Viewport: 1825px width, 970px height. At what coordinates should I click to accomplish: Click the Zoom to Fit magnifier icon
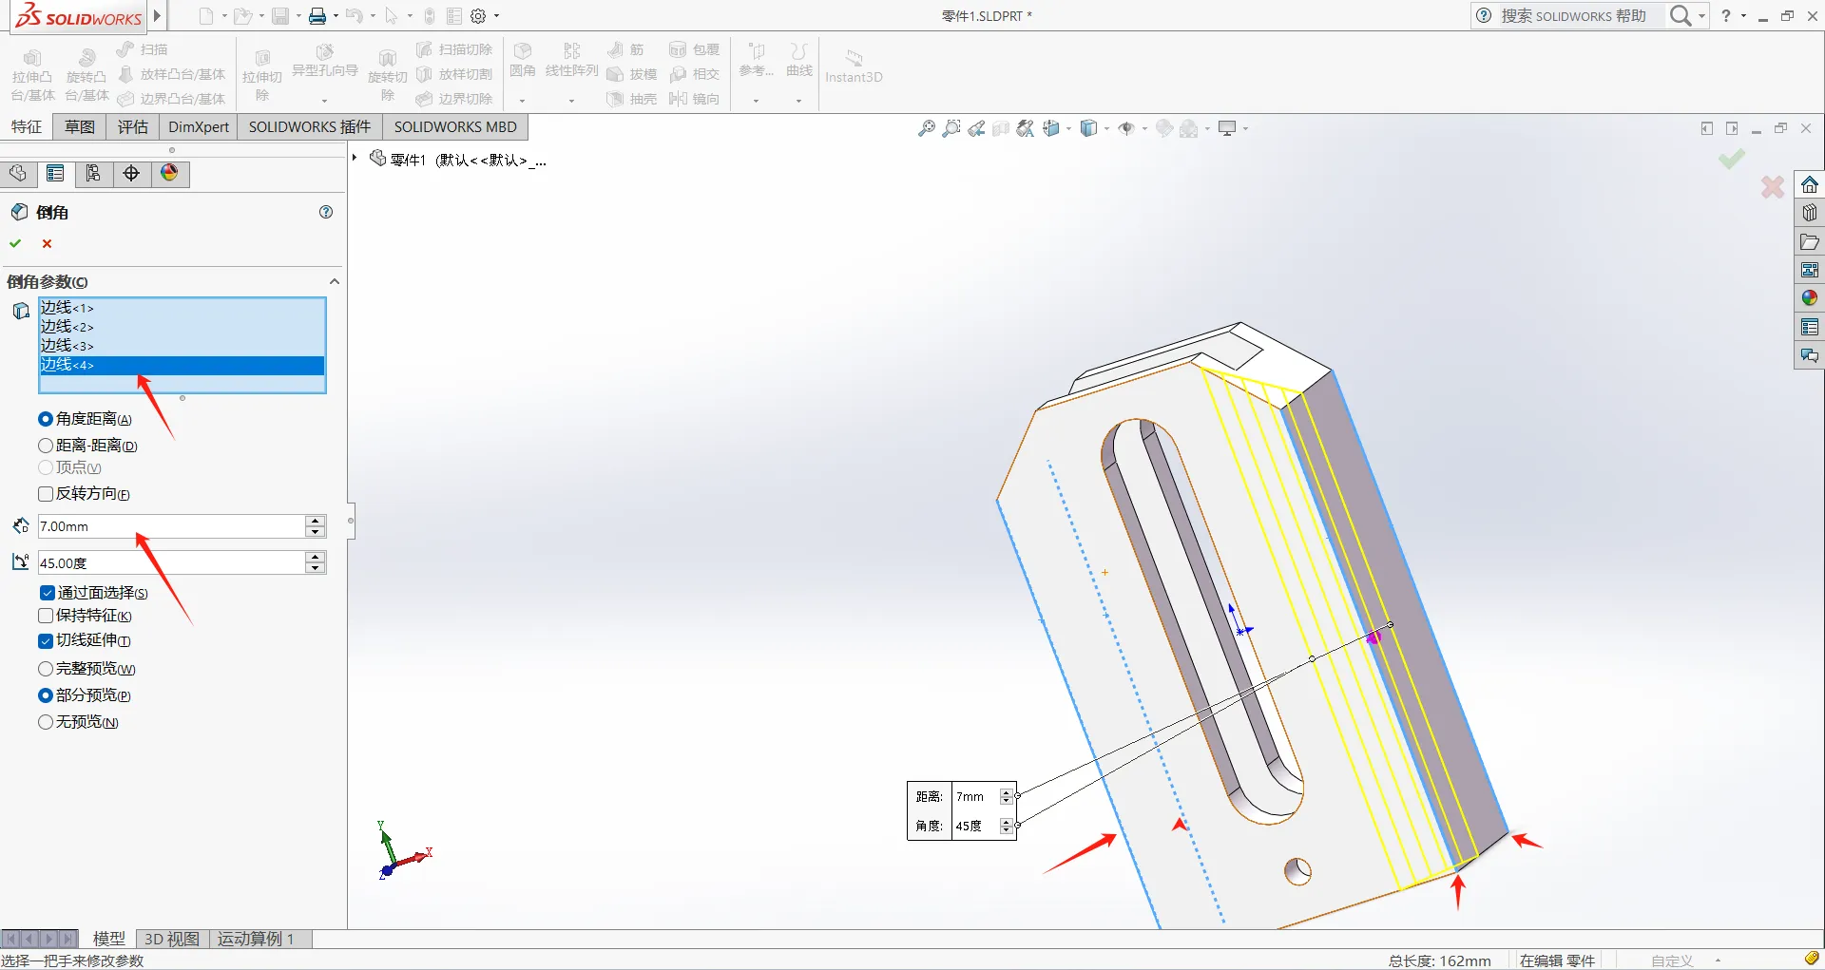(x=926, y=128)
